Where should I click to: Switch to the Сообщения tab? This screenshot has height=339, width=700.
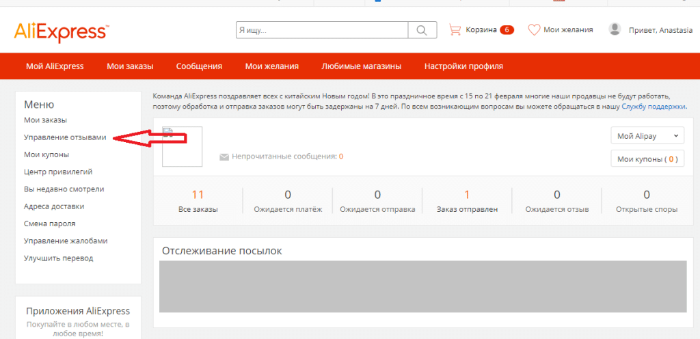tap(199, 66)
